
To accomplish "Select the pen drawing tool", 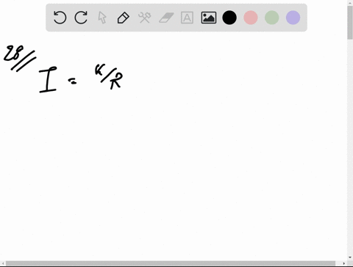I will [x=124, y=18].
